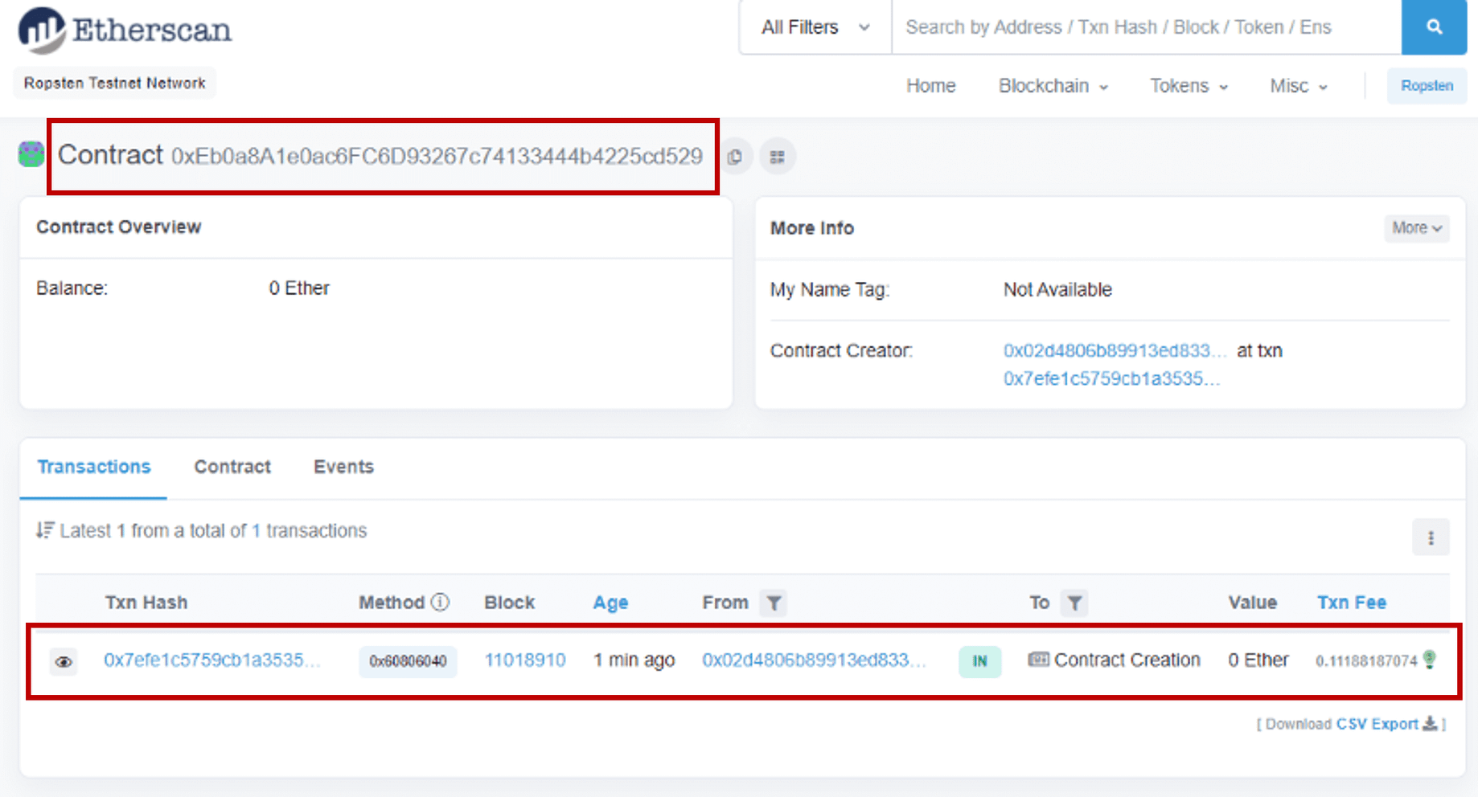Open the Contract Creator address link
The width and height of the screenshot is (1478, 797).
[1115, 351]
